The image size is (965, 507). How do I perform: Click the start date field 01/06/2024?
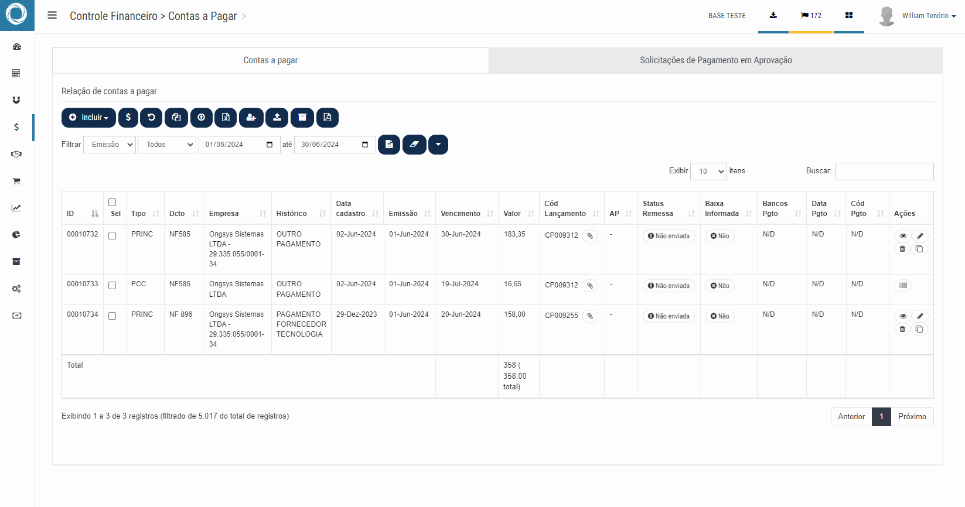(x=239, y=145)
